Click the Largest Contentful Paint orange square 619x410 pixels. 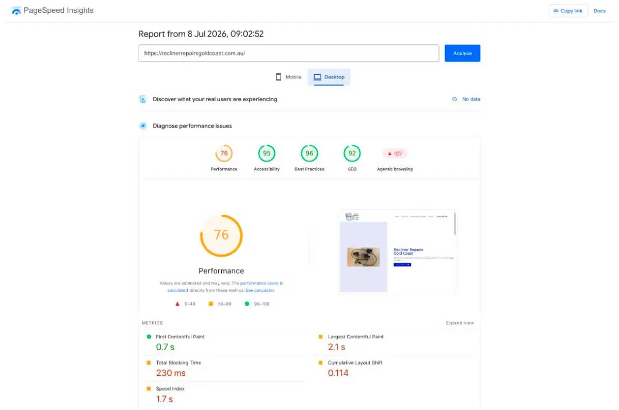[320, 337]
